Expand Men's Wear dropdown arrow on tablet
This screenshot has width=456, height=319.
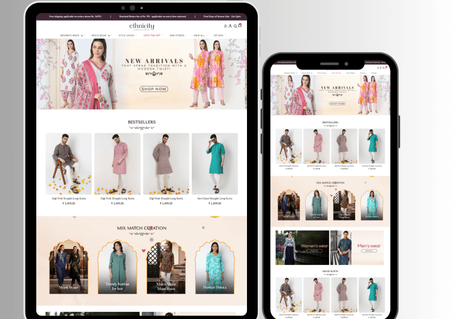click(109, 36)
